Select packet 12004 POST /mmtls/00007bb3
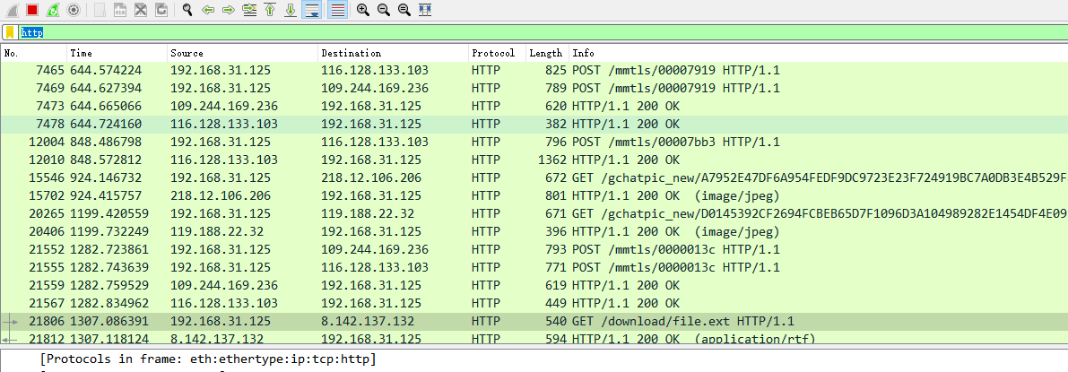The width and height of the screenshot is (1068, 372). point(534,142)
